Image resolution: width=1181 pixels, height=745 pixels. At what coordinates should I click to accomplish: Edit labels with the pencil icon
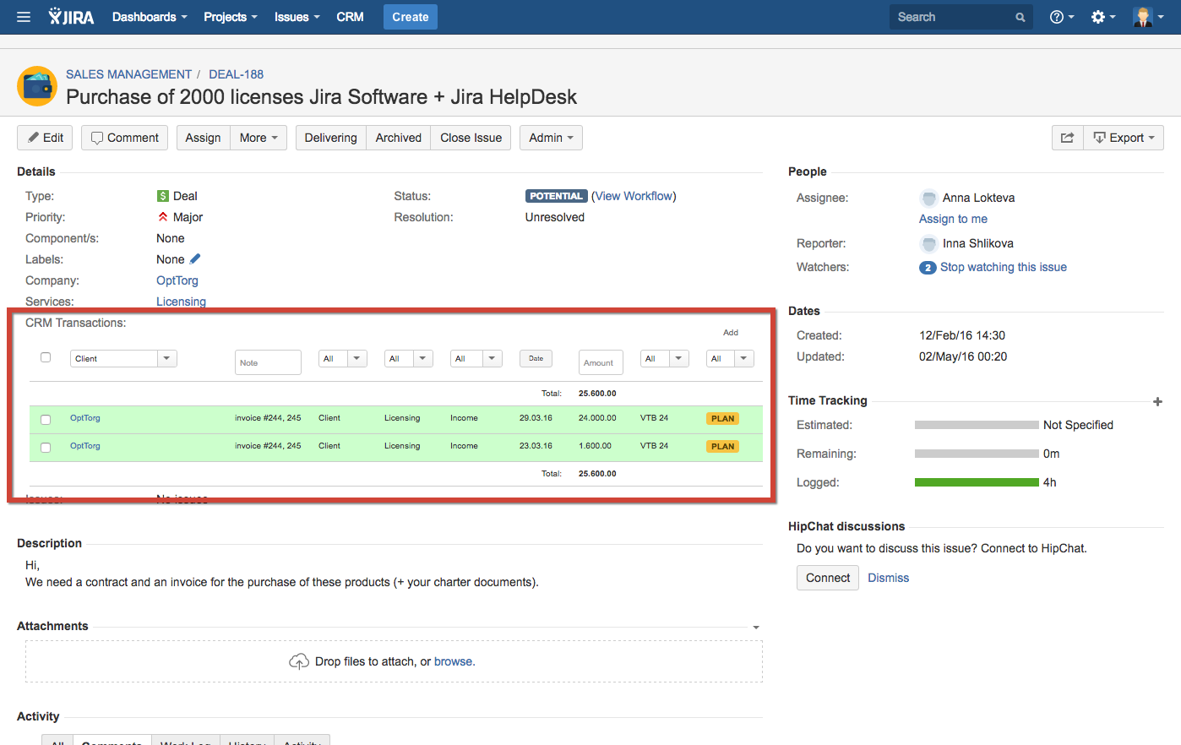tap(195, 259)
